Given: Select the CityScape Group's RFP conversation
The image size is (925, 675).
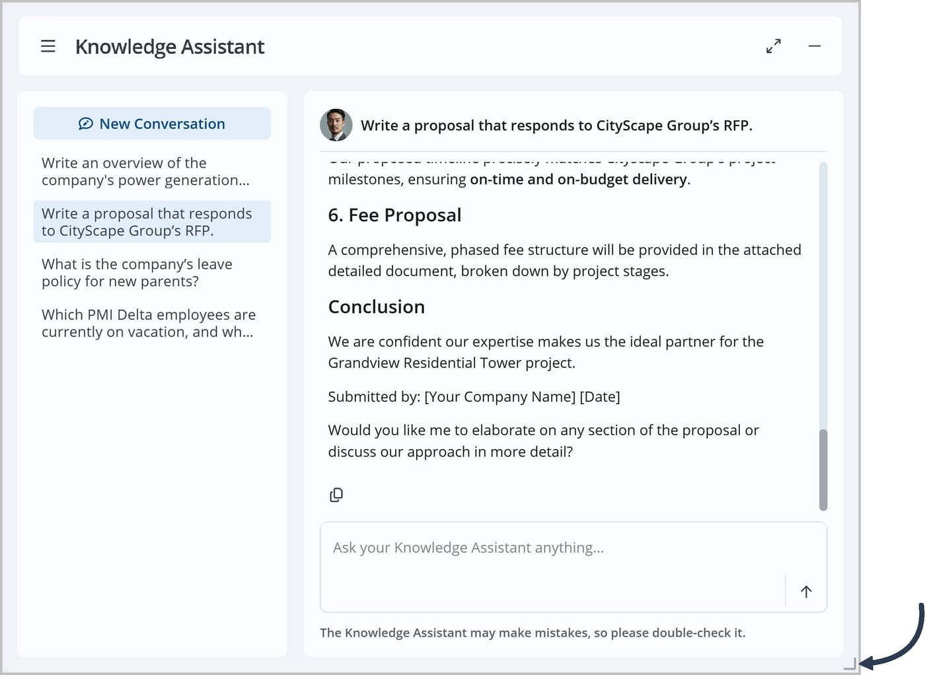Looking at the screenshot, I should (x=152, y=222).
